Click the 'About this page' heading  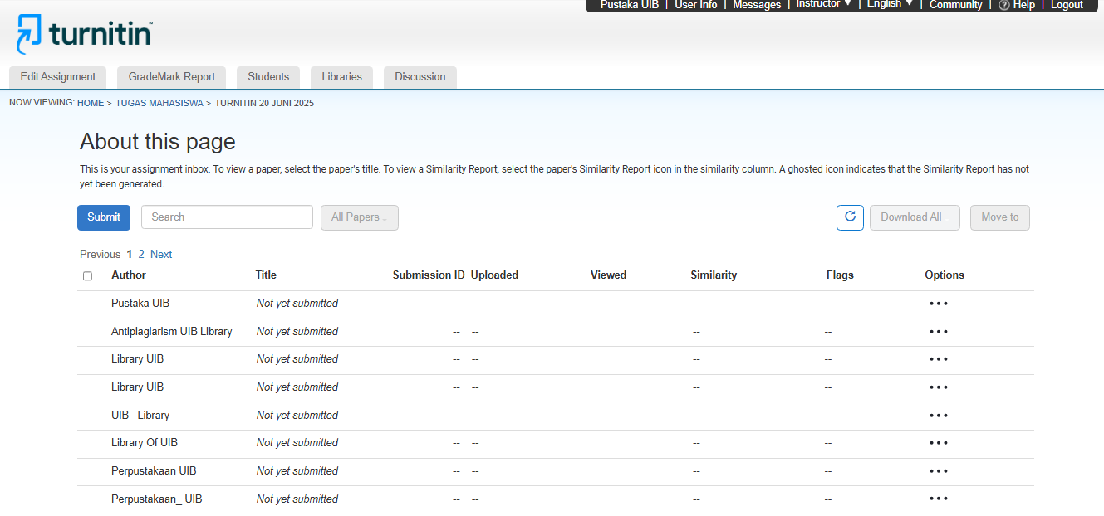[158, 142]
